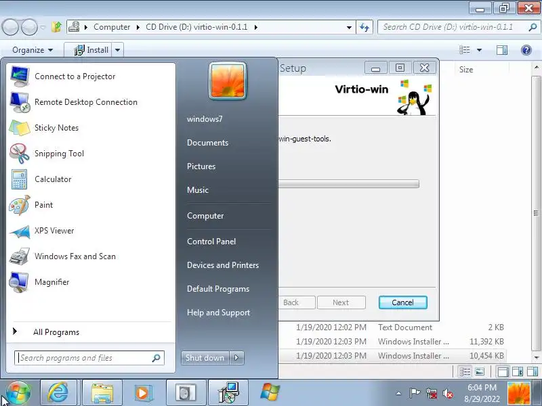
Task: Cancel the Virtio-win setup
Action: point(402,302)
